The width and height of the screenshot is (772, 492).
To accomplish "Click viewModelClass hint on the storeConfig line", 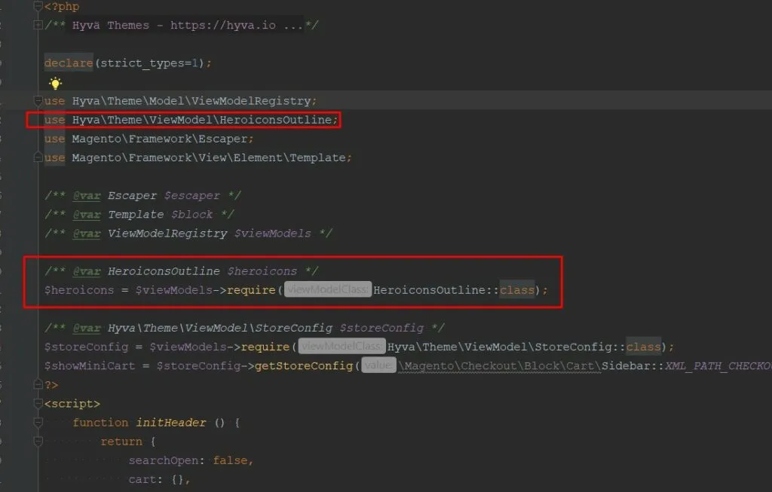I will click(x=342, y=347).
